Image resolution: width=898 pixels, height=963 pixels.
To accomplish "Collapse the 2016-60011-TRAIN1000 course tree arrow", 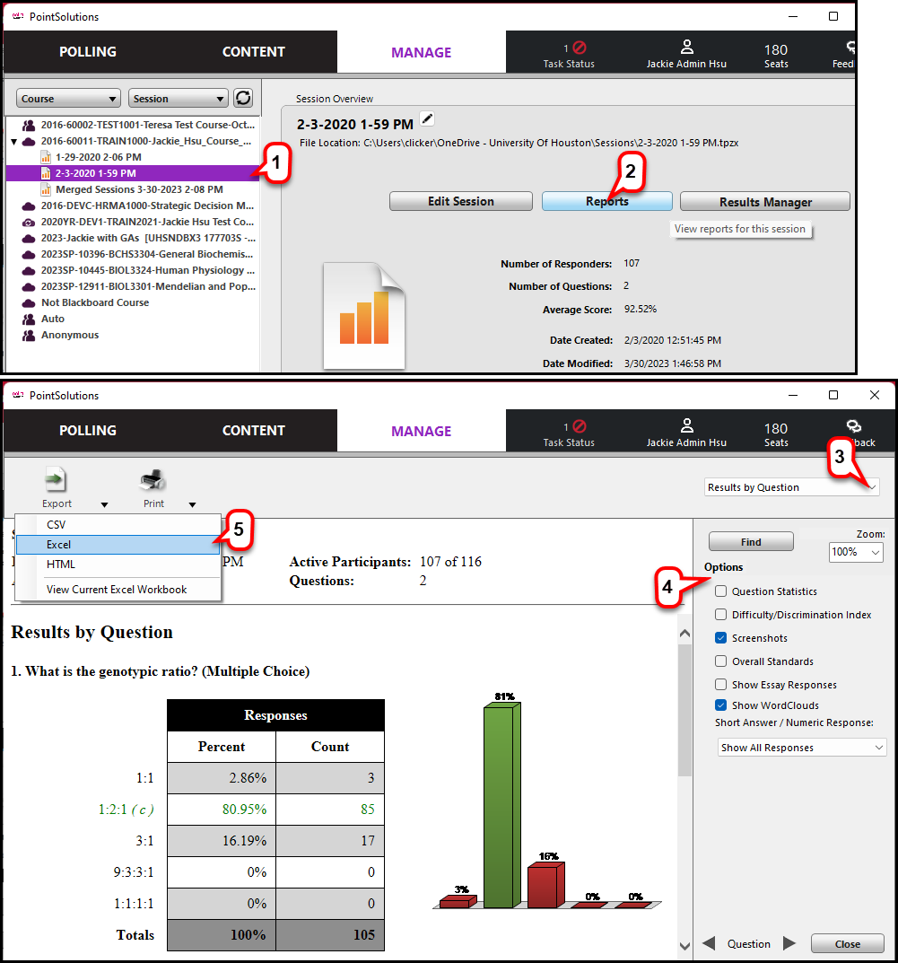I will pyautogui.click(x=14, y=141).
